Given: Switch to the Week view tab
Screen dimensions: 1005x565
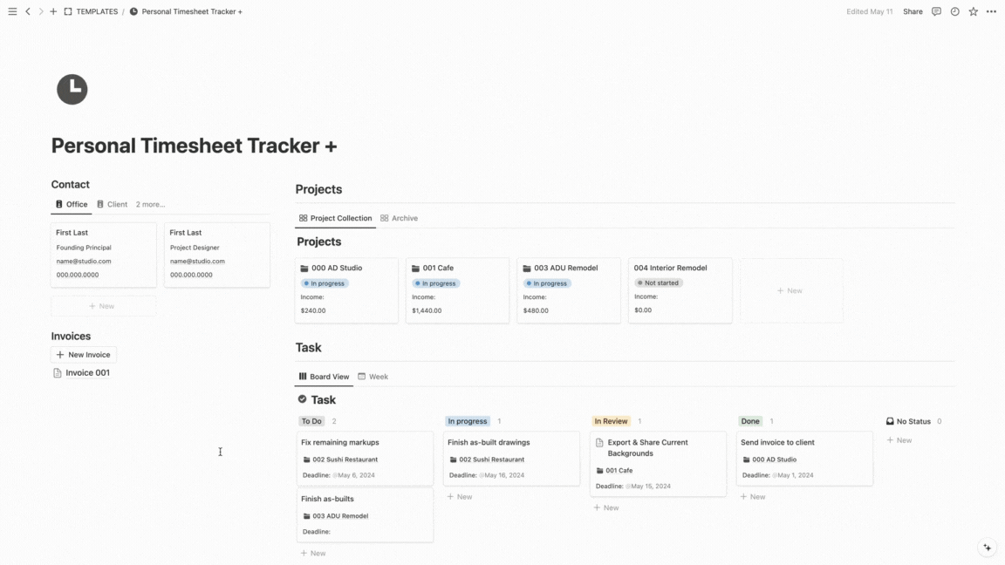Looking at the screenshot, I should point(373,377).
